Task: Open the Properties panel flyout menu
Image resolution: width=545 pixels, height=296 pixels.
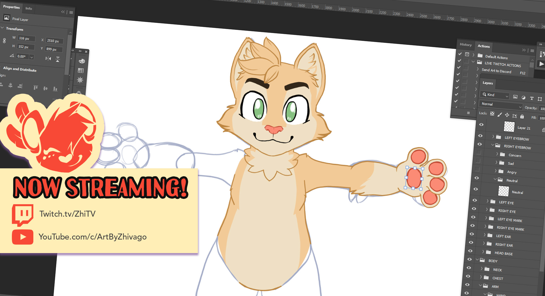Action: [71, 12]
